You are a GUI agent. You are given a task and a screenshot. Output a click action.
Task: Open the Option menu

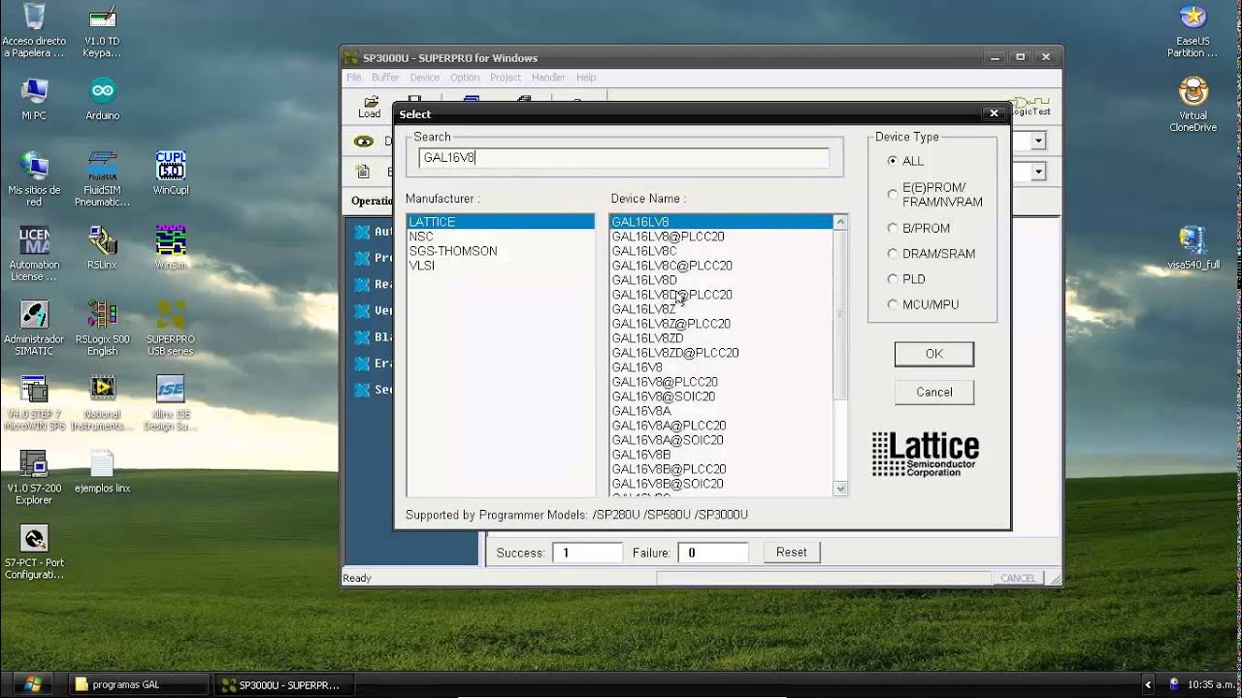click(464, 78)
